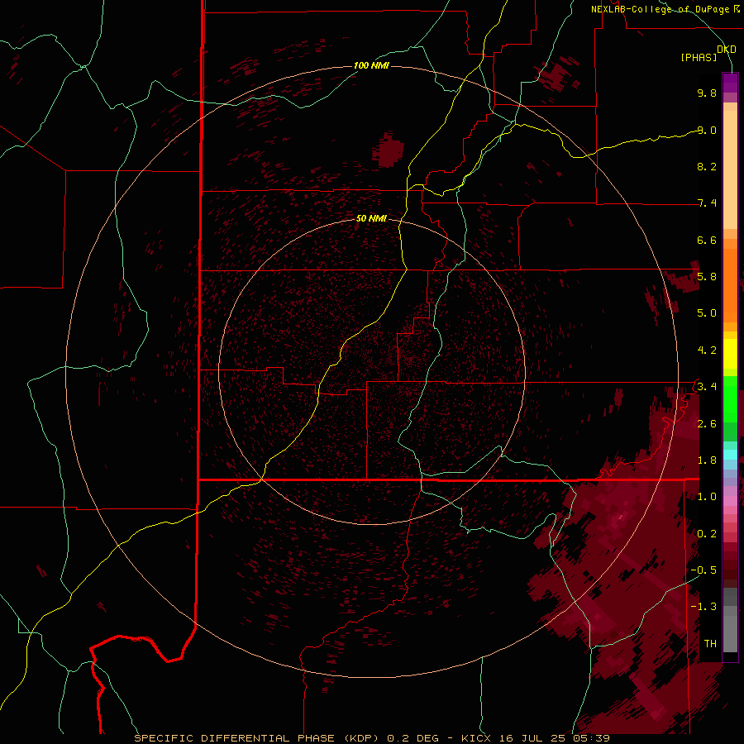The height and width of the screenshot is (744, 744).
Task: Click the [PHAS] unit label
Action: 699,58
